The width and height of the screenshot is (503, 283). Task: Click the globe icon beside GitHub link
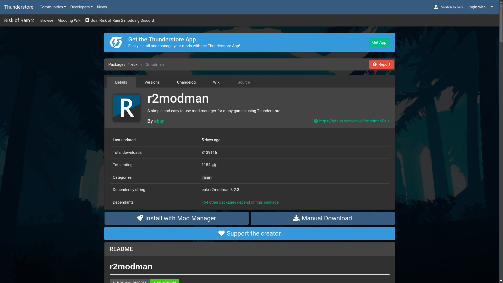pos(316,121)
